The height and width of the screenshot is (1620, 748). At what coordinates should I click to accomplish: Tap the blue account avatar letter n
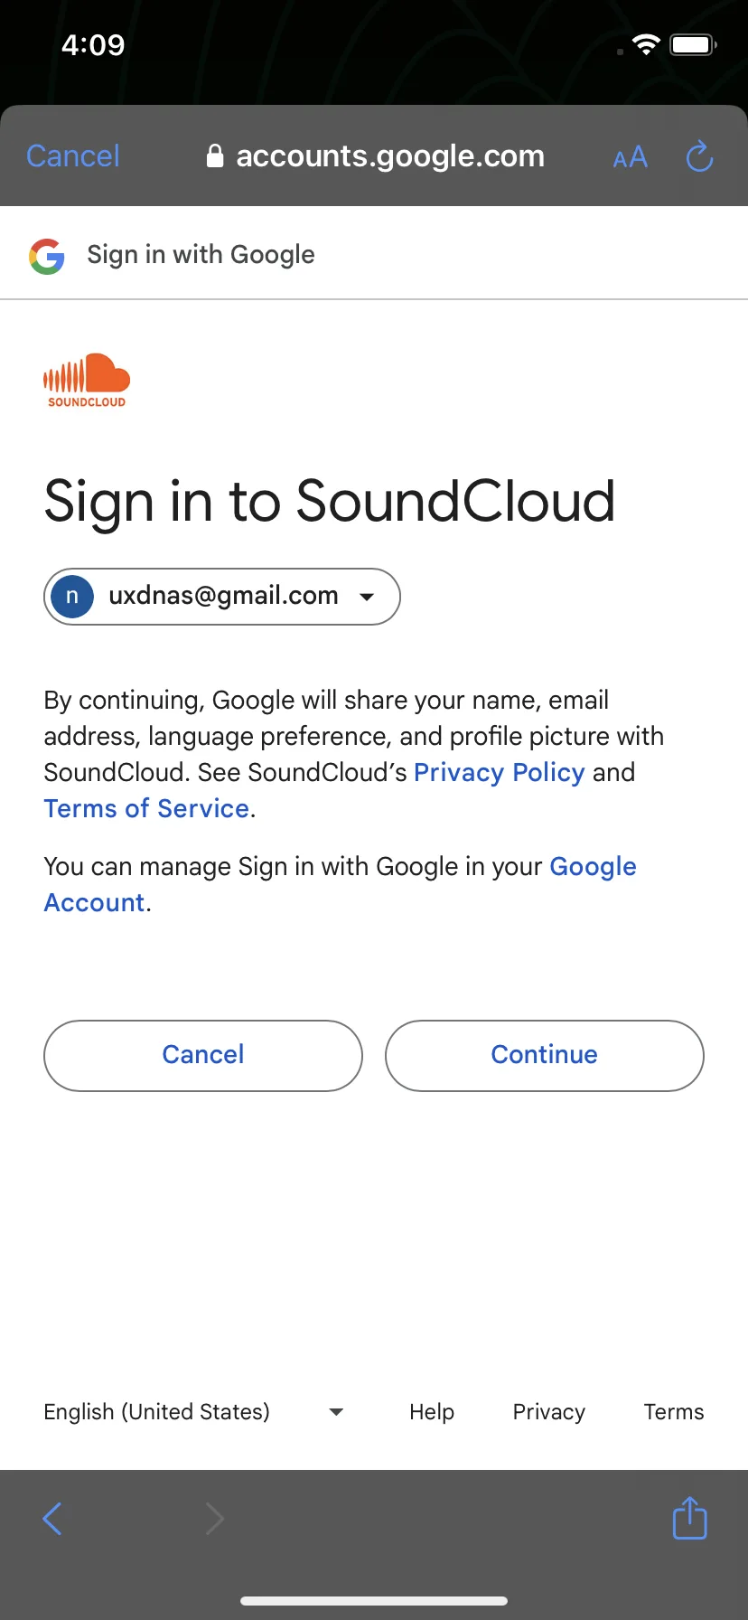point(72,597)
